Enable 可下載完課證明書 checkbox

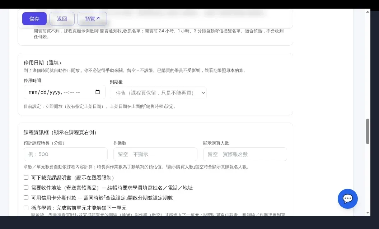26,178
